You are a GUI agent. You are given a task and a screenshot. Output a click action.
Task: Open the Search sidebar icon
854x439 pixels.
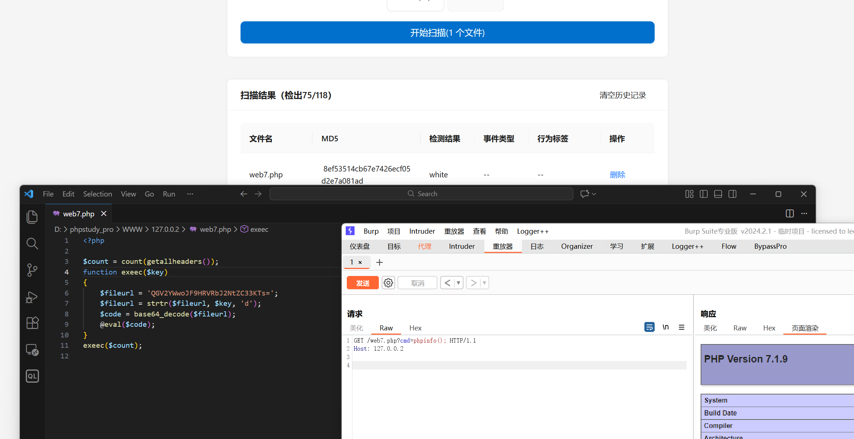[x=32, y=243]
